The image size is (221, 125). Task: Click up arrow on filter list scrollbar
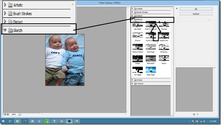(x=172, y=9)
